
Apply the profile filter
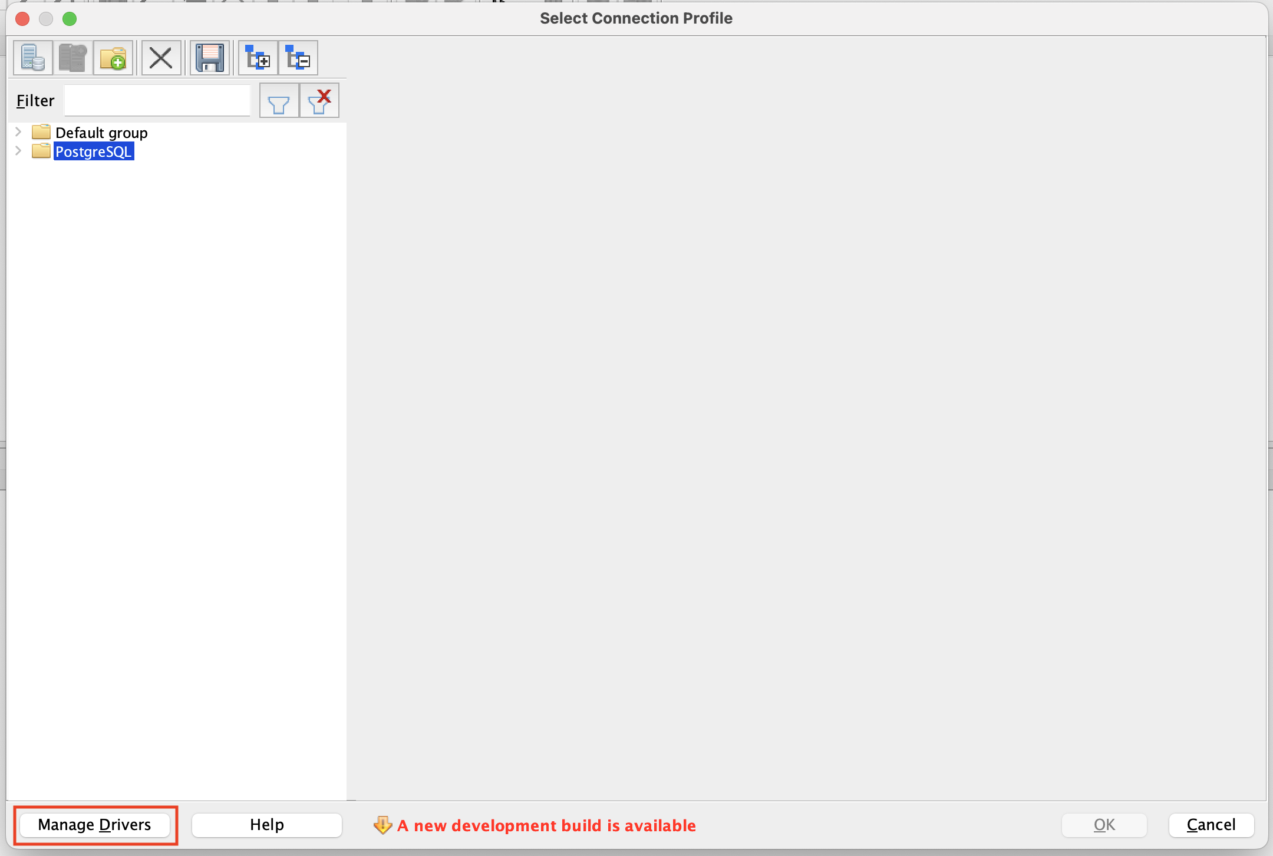tap(278, 100)
